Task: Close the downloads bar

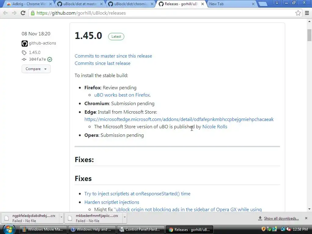Action: pos(306,218)
